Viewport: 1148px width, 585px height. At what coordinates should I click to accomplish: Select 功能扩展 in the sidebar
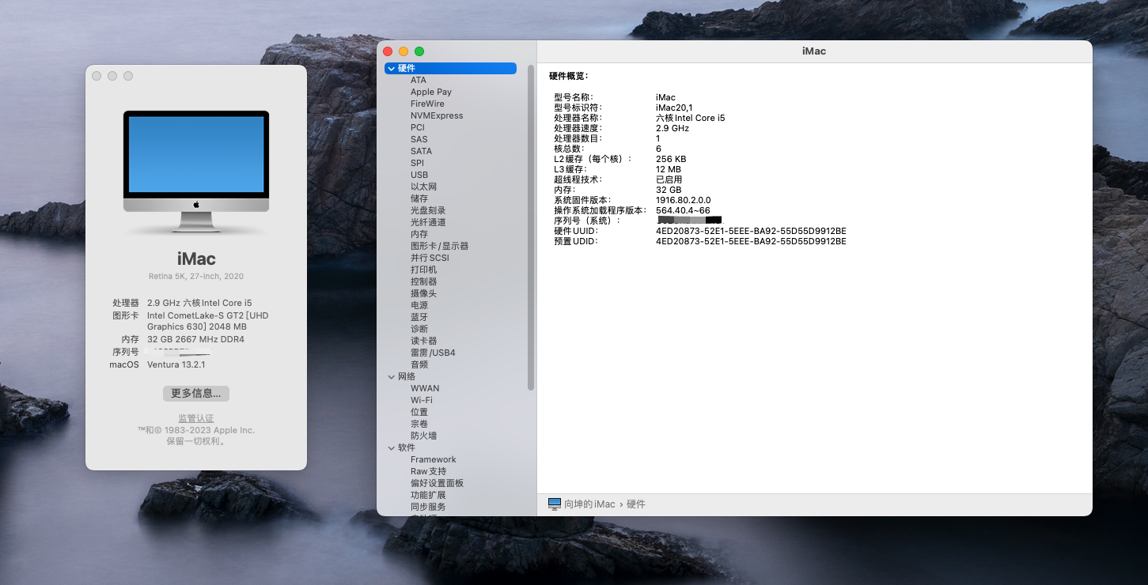(x=428, y=495)
